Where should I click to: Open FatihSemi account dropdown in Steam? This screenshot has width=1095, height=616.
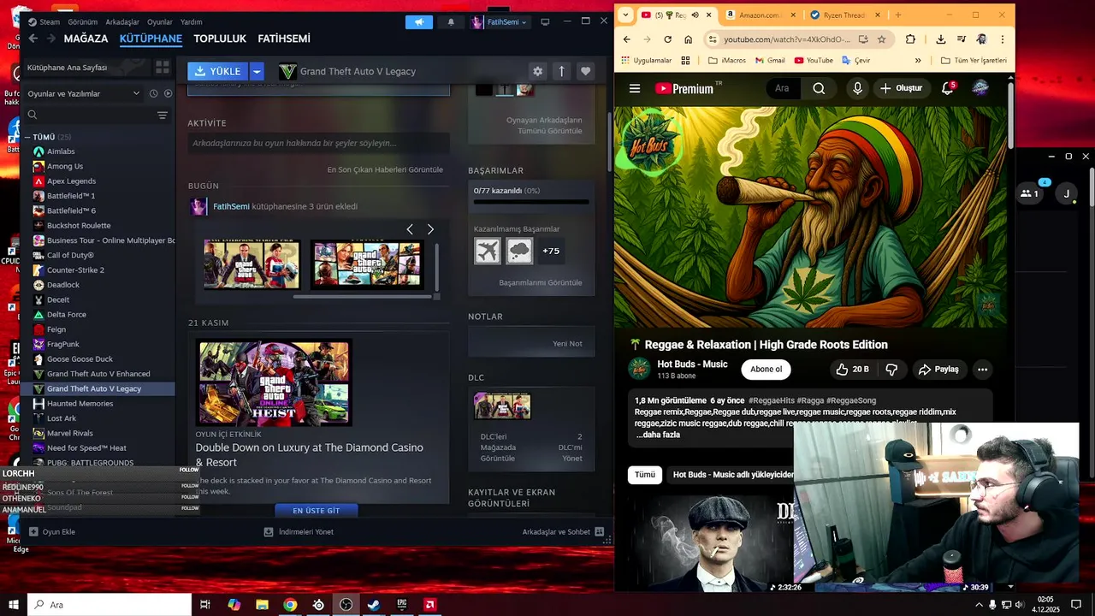click(500, 22)
